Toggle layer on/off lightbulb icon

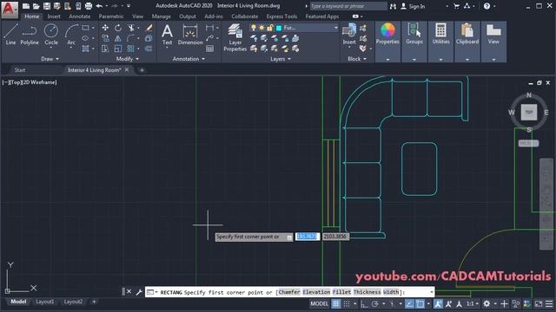point(254,28)
